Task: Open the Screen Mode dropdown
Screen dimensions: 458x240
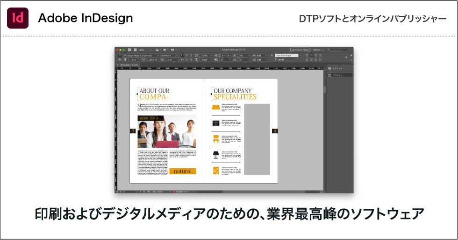Action: coord(165,50)
